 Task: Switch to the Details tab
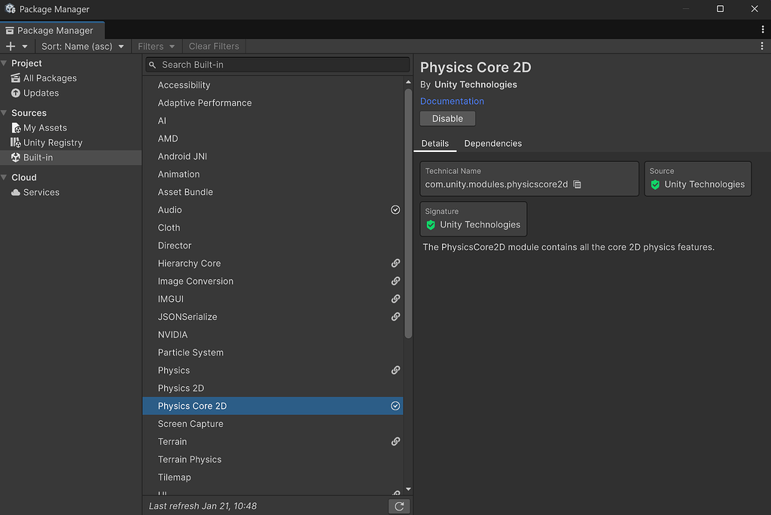pyautogui.click(x=435, y=144)
